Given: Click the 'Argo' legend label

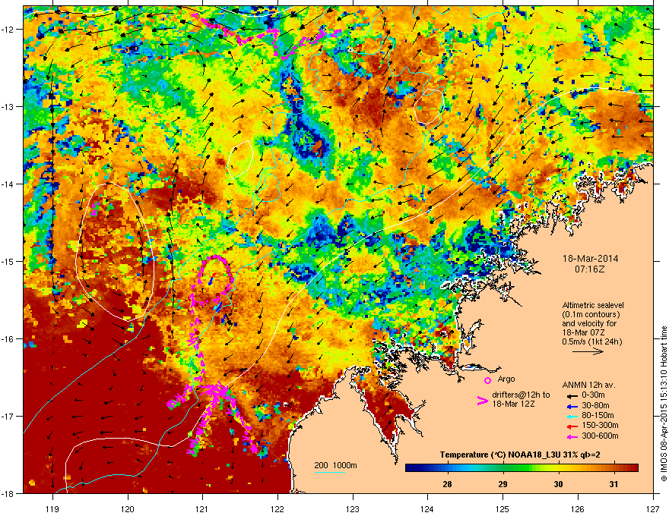Looking at the screenshot, I should (x=506, y=379).
